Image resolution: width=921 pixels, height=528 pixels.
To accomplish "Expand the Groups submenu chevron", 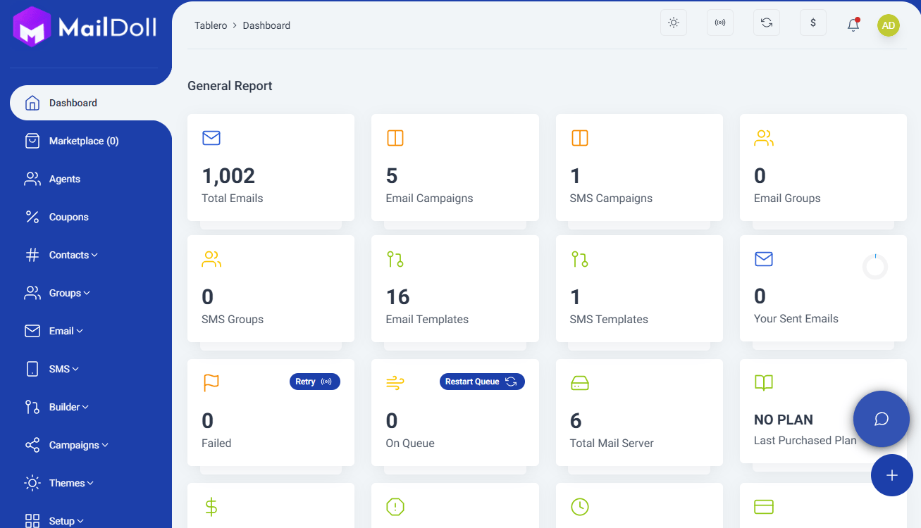I will click(x=87, y=293).
